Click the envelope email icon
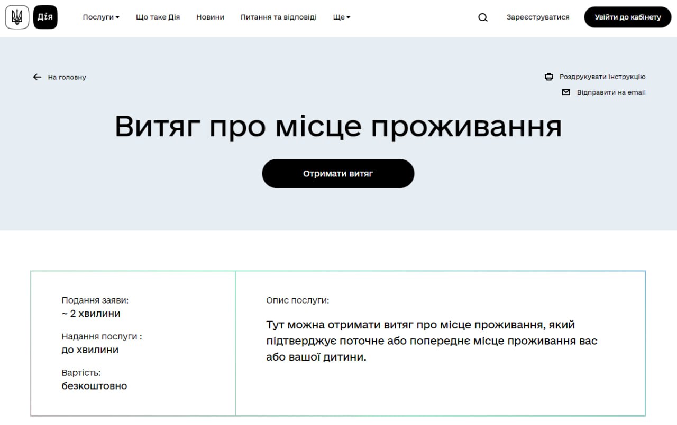The image size is (677, 425). point(566,92)
